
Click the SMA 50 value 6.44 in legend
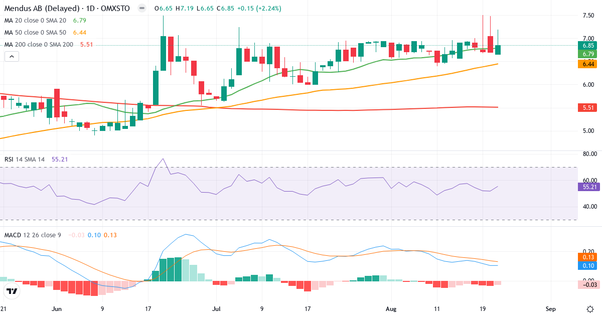[x=80, y=33]
